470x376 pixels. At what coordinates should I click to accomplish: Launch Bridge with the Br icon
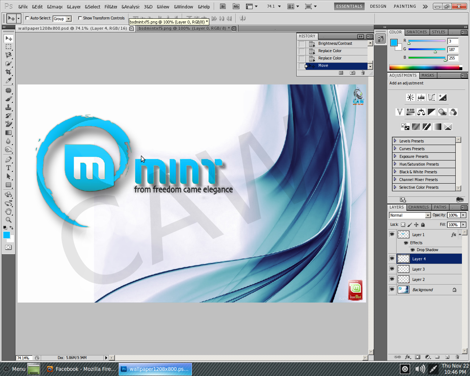coord(223,6)
